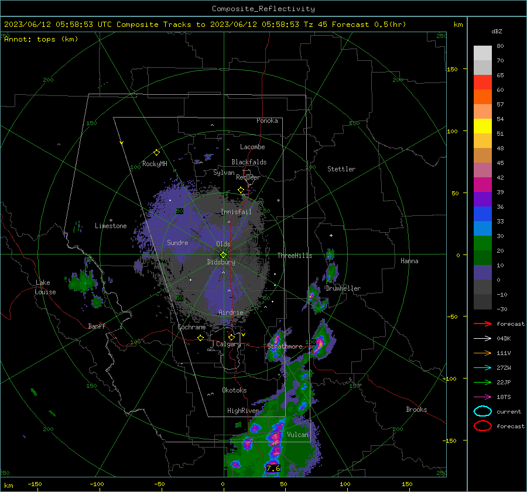Click the Olds town label

point(223,244)
